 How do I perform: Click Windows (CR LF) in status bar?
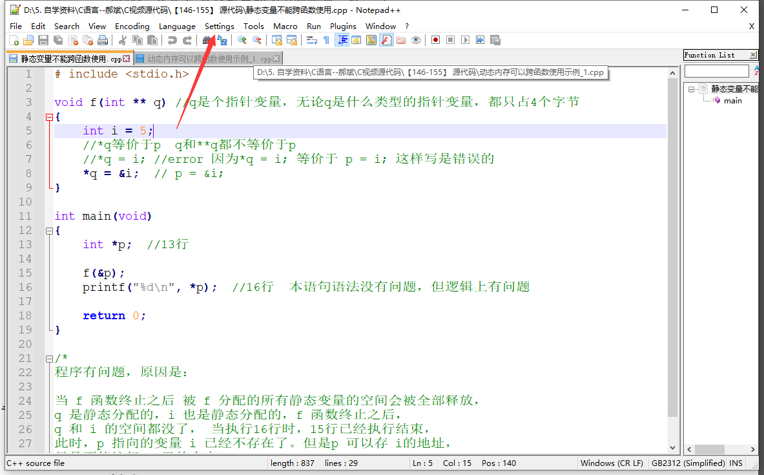click(612, 463)
